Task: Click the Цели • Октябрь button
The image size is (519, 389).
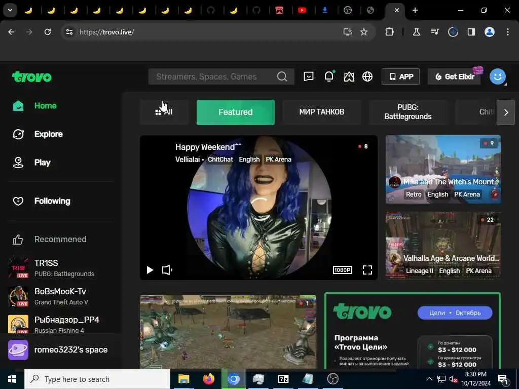Action: [455, 313]
